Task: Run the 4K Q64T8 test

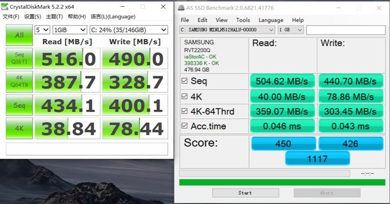Action: click(19, 81)
